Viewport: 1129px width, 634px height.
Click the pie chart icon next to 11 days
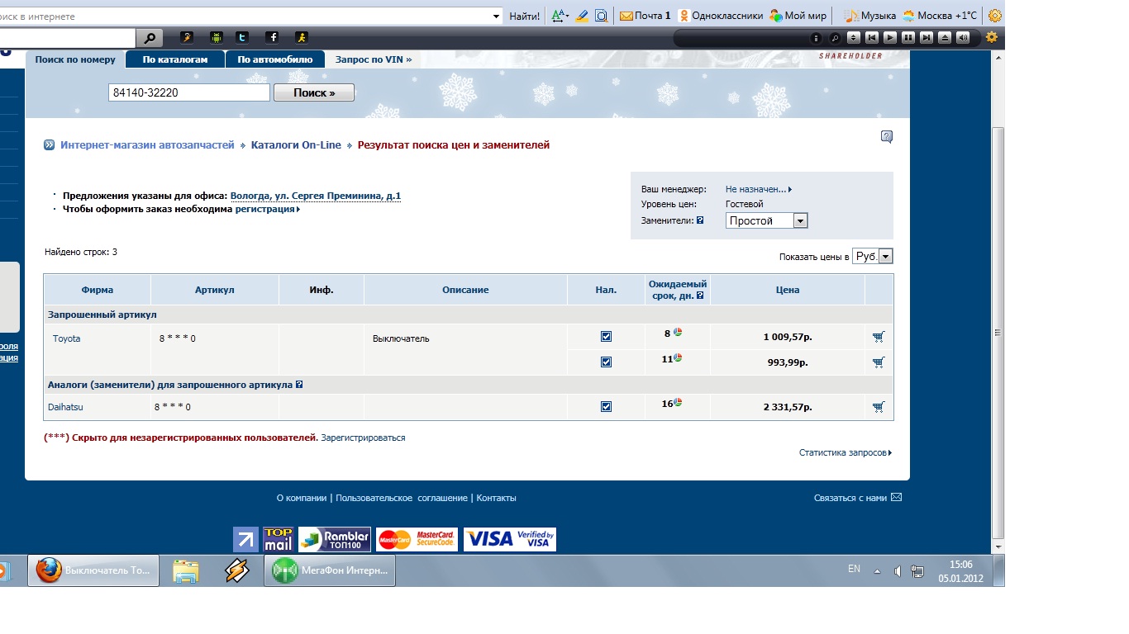(678, 357)
